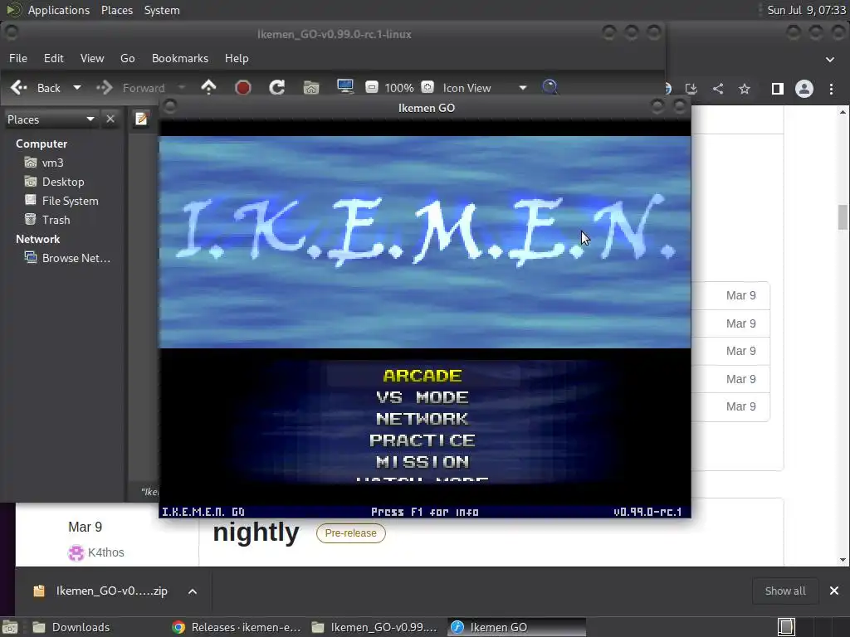
Task: Switch to the Chrome Releases taskbar item
Action: (x=236, y=627)
